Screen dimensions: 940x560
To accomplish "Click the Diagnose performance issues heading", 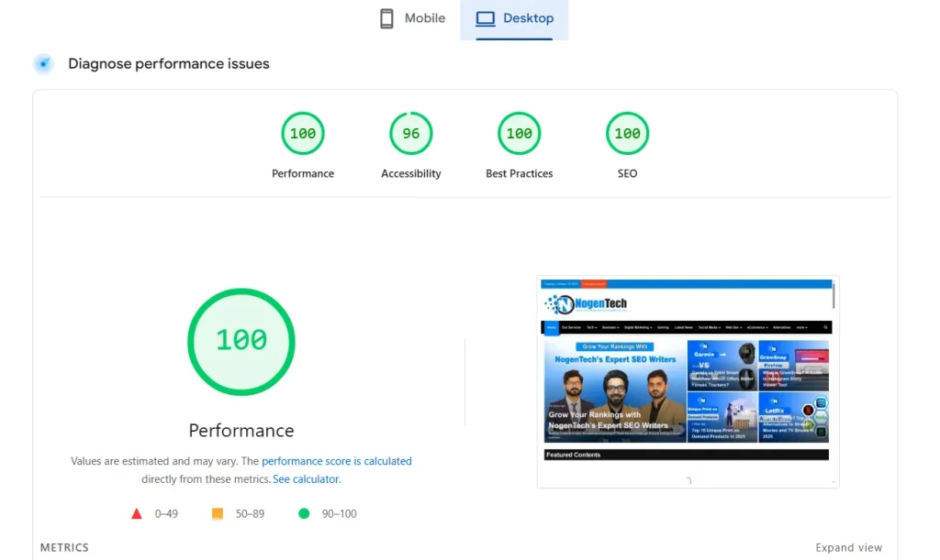I will point(168,63).
